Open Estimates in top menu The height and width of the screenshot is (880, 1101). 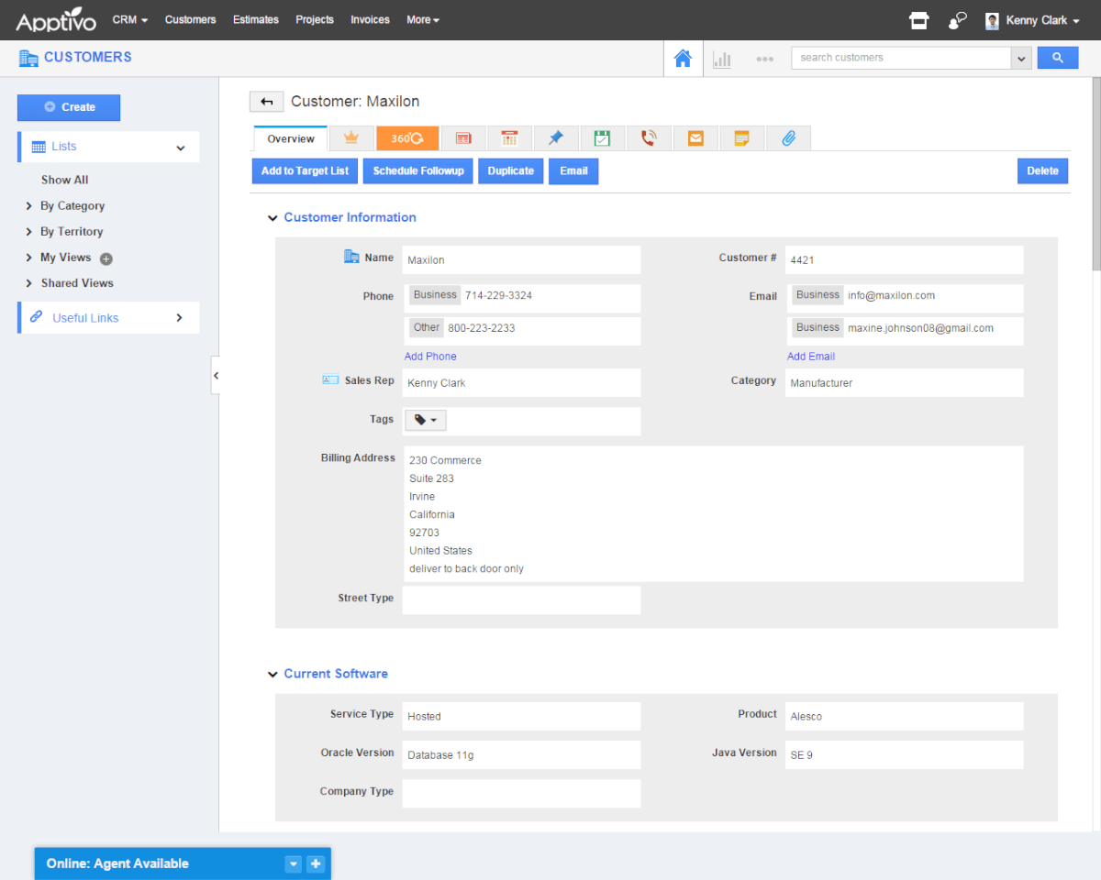tap(256, 19)
